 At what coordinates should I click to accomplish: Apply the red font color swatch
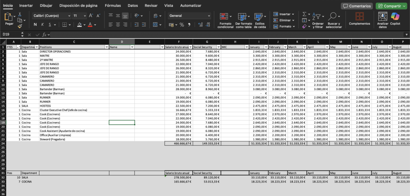(x=90, y=24)
